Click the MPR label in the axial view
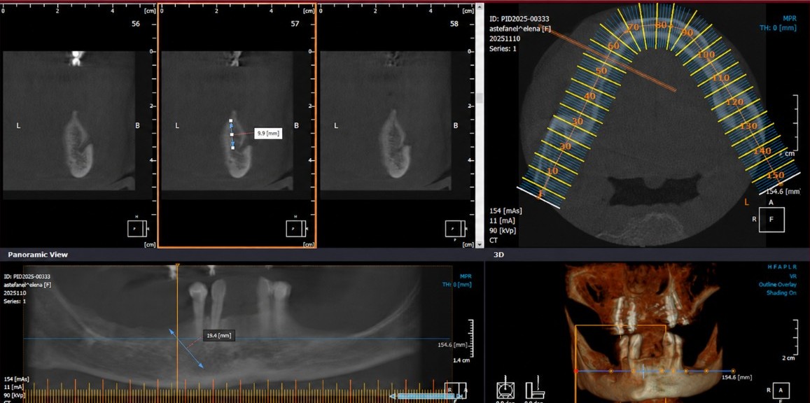This screenshot has height=403, width=810. pyautogui.click(x=789, y=19)
